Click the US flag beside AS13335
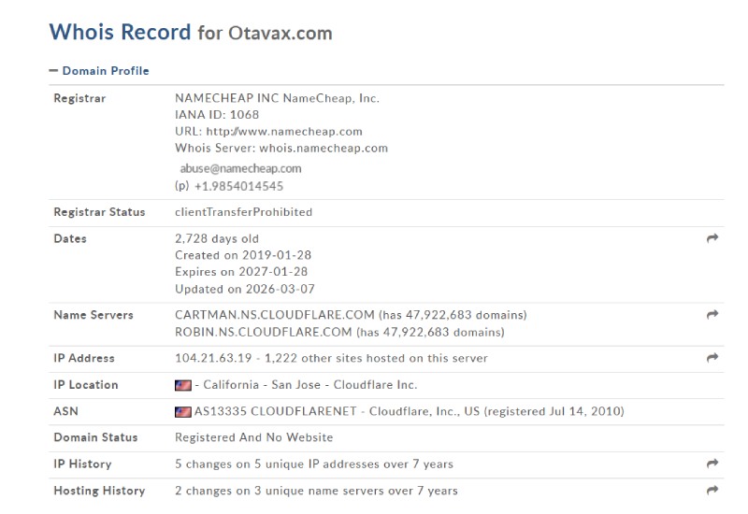 tap(183, 411)
